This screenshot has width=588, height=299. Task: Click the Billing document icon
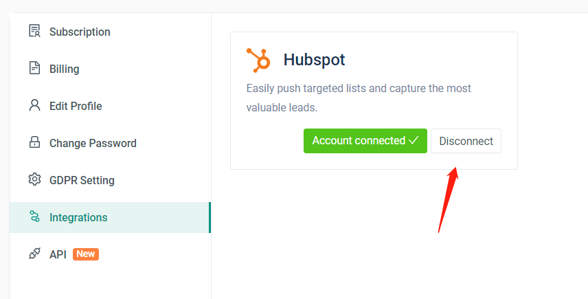click(34, 69)
